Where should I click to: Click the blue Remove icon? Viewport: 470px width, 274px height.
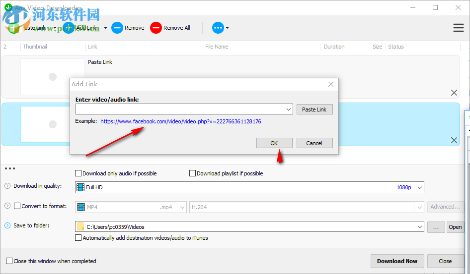(x=117, y=28)
